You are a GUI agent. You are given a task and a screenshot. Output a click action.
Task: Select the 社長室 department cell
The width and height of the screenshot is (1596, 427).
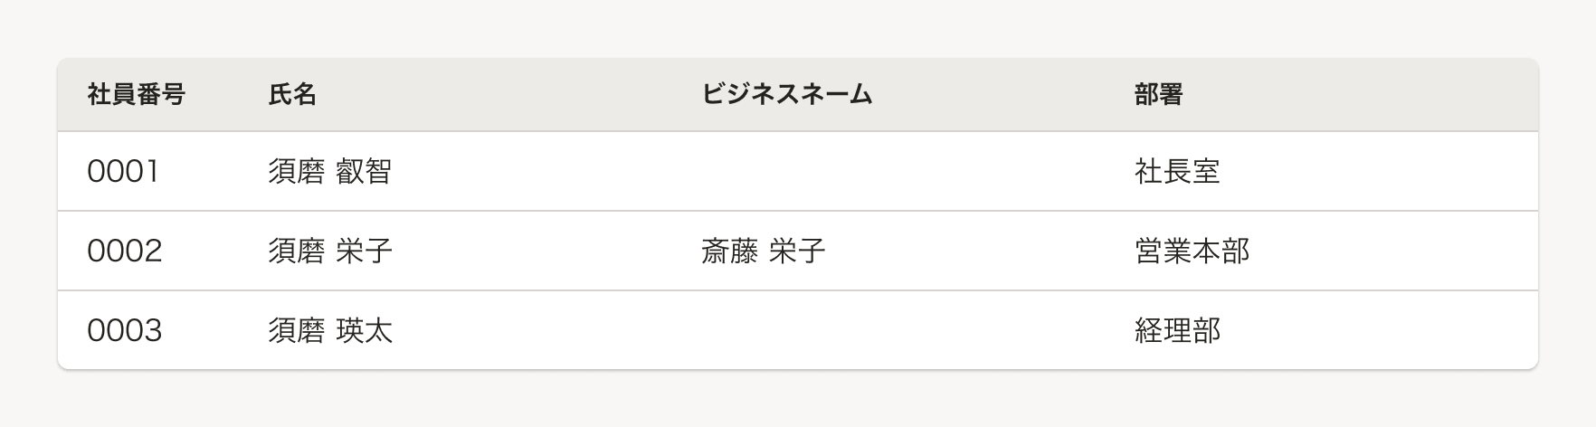1177,171
